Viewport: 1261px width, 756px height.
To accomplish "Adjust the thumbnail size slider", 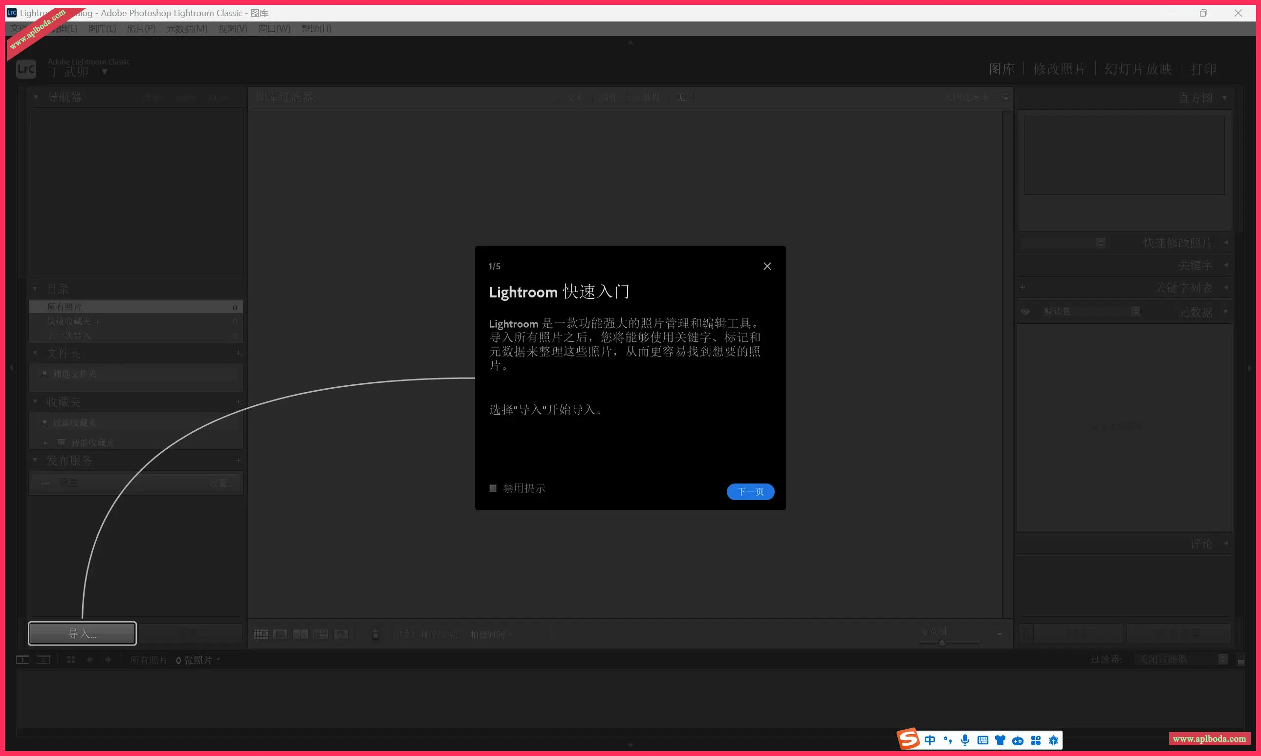I will click(942, 642).
